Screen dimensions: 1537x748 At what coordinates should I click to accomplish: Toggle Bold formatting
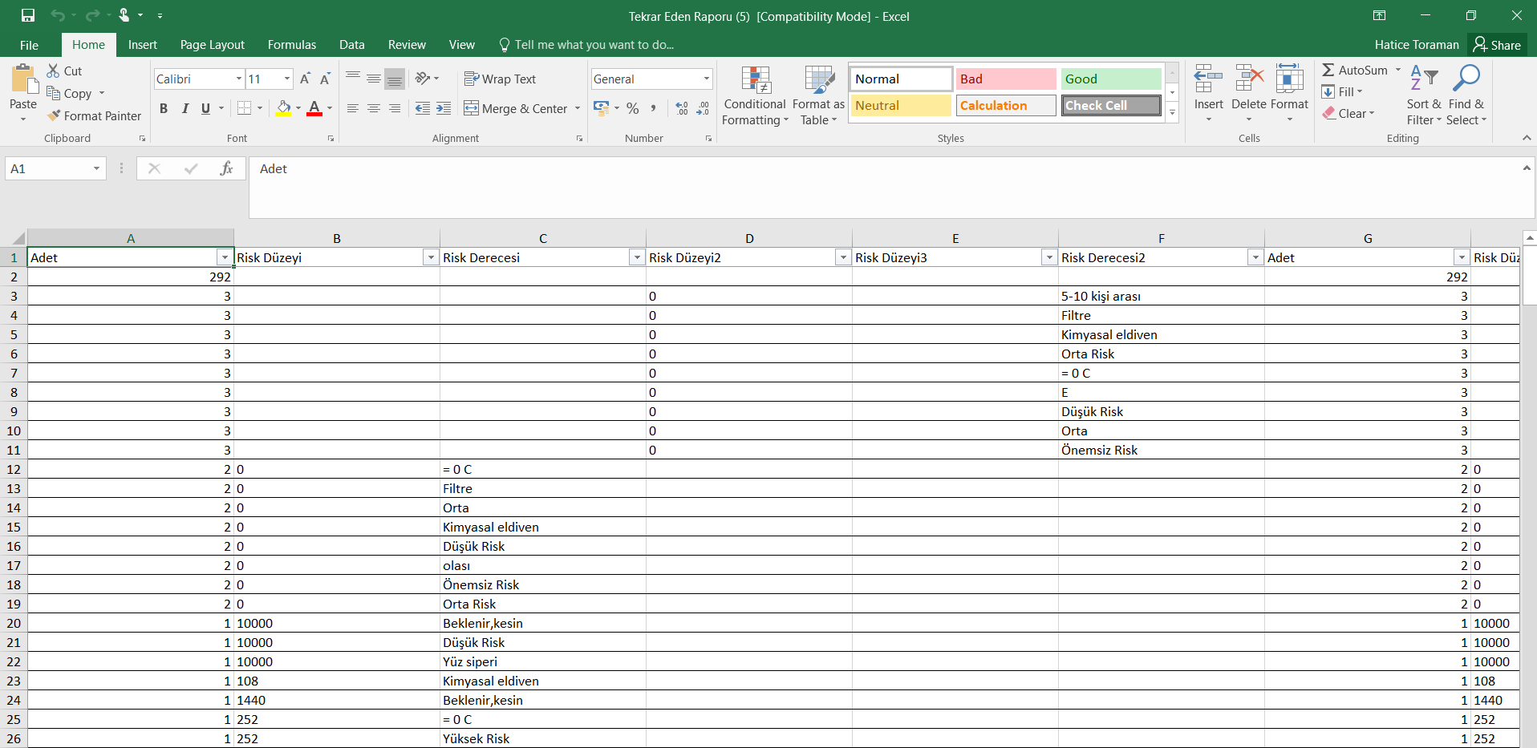click(164, 108)
